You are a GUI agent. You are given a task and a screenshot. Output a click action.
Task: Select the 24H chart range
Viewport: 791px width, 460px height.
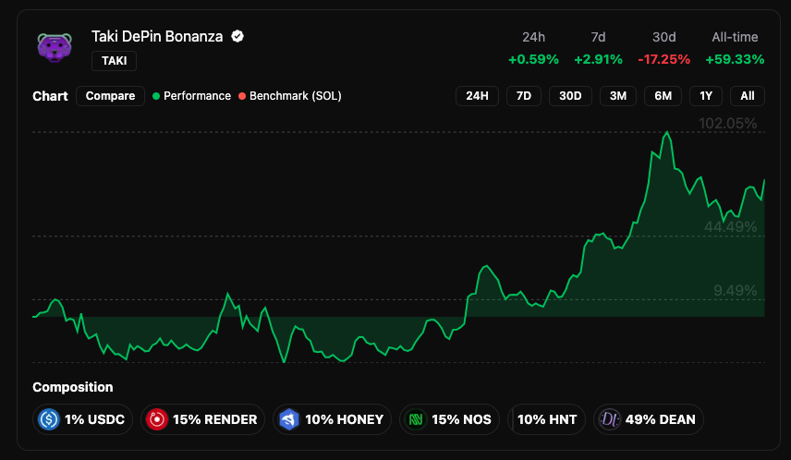pos(477,96)
